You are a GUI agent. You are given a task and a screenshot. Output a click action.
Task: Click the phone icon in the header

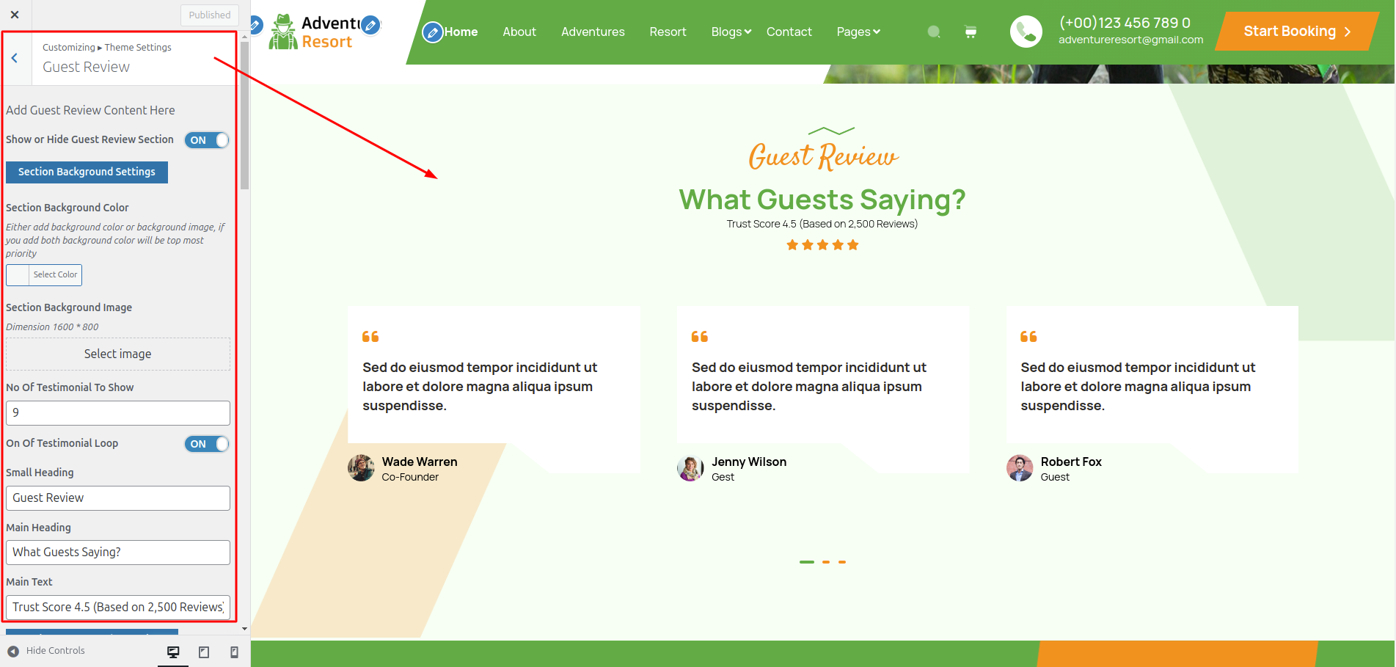1026,32
